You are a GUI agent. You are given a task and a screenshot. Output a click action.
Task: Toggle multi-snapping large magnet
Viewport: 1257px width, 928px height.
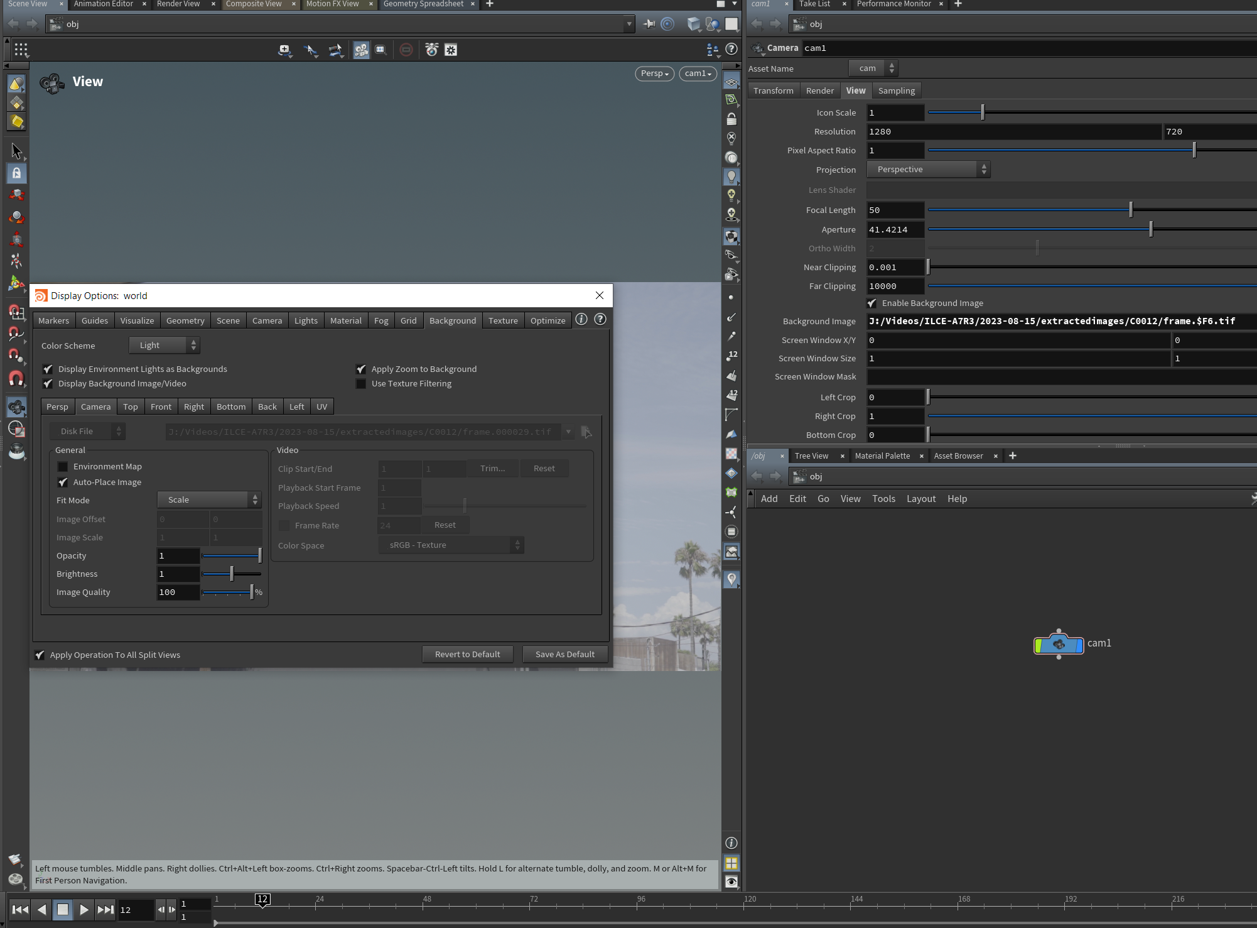[x=16, y=378]
